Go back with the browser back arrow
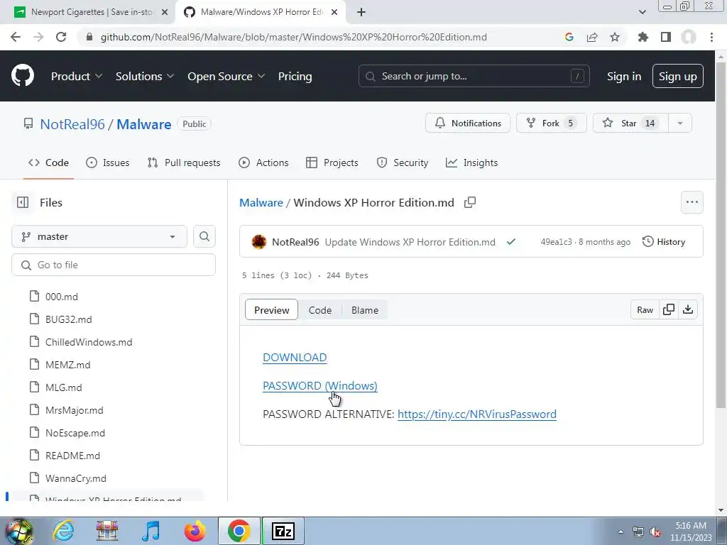The image size is (727, 545). tap(16, 37)
